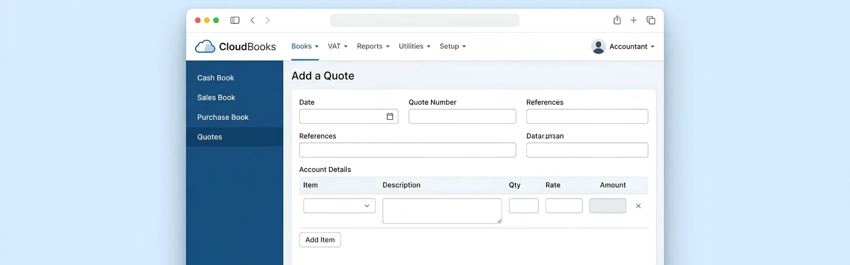Open the Books menu

click(x=305, y=46)
